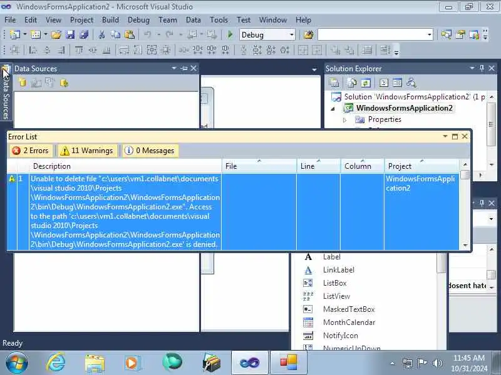This screenshot has height=375, width=501.
Task: Collapse the WindowsFormsApplication2 project node
Action: click(333, 109)
